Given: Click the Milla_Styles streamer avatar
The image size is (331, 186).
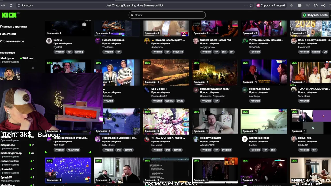Looking at the screenshot, I should pyautogui.click(x=98, y=139).
